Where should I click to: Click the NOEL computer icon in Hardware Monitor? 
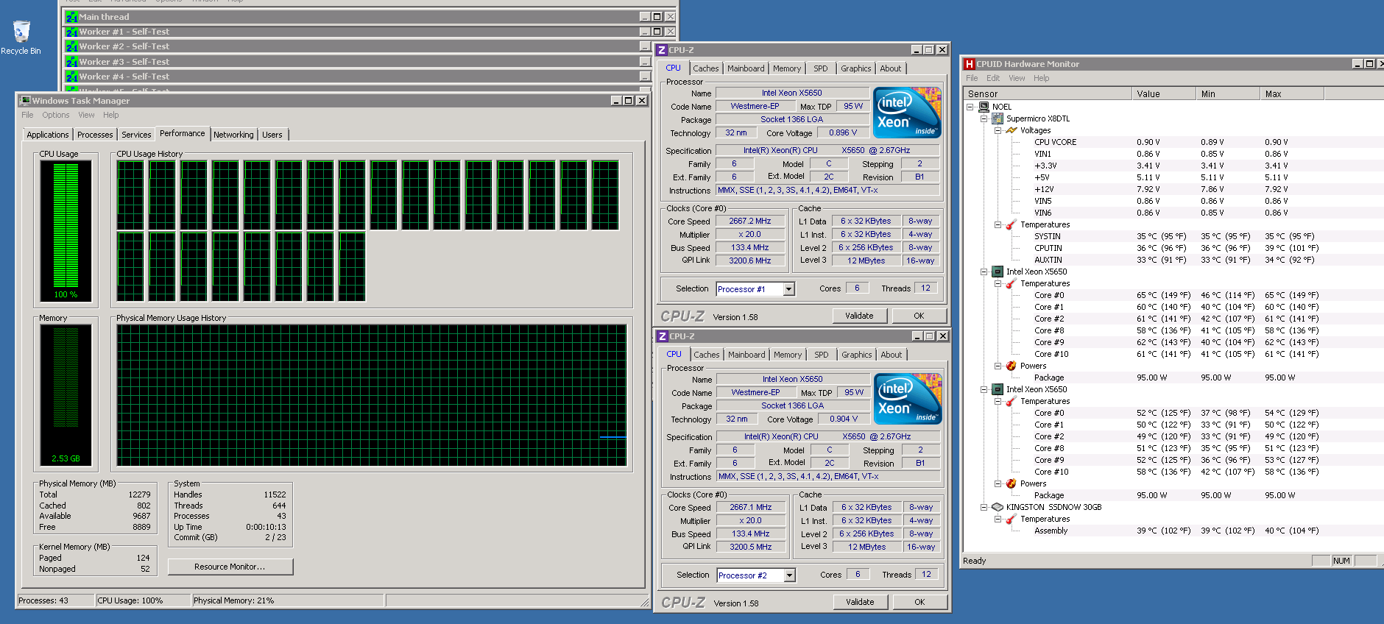pyautogui.click(x=984, y=107)
